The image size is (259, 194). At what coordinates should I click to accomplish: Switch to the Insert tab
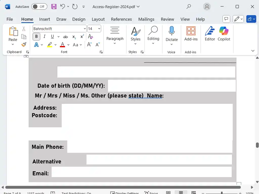pyautogui.click(x=45, y=19)
